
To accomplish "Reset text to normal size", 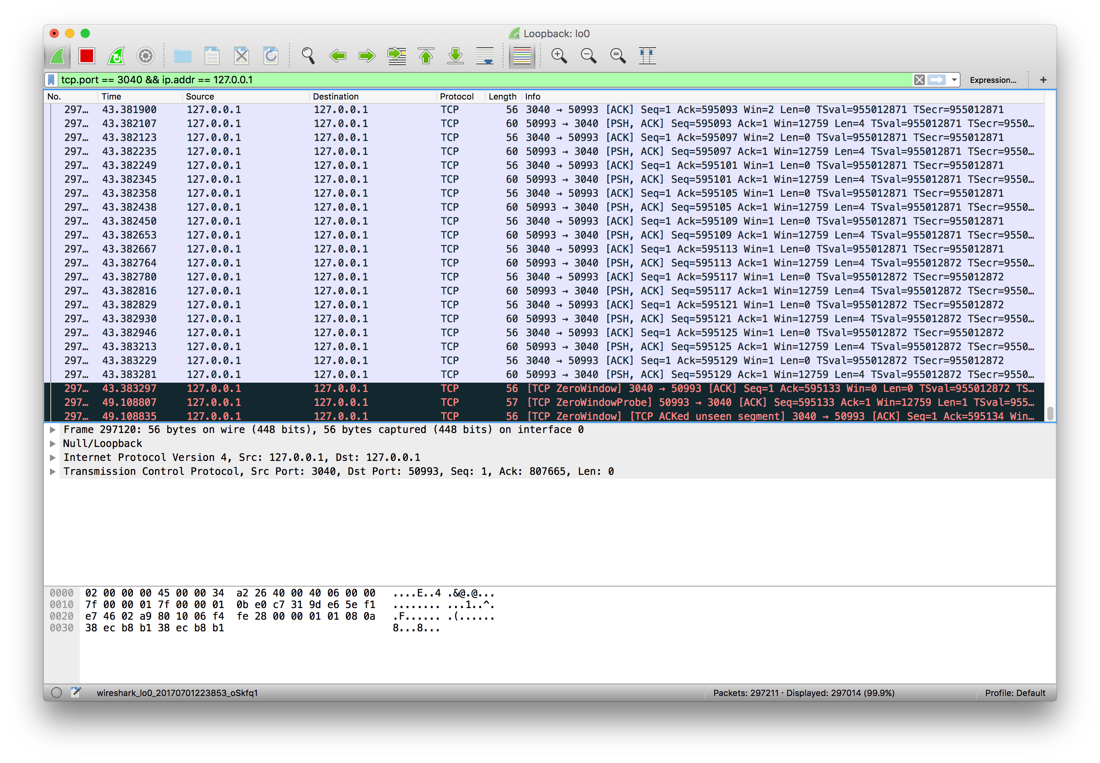I will coord(618,57).
